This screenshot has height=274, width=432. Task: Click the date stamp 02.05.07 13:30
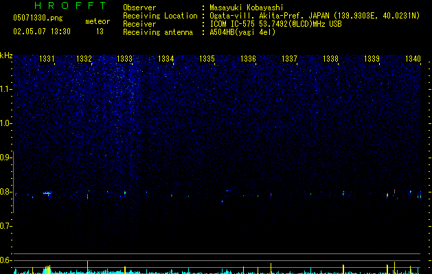point(42,32)
